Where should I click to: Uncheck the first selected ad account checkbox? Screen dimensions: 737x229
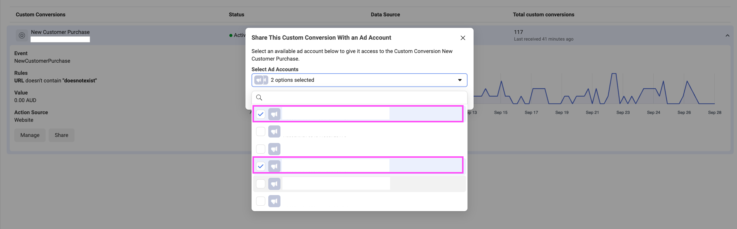[x=261, y=114]
